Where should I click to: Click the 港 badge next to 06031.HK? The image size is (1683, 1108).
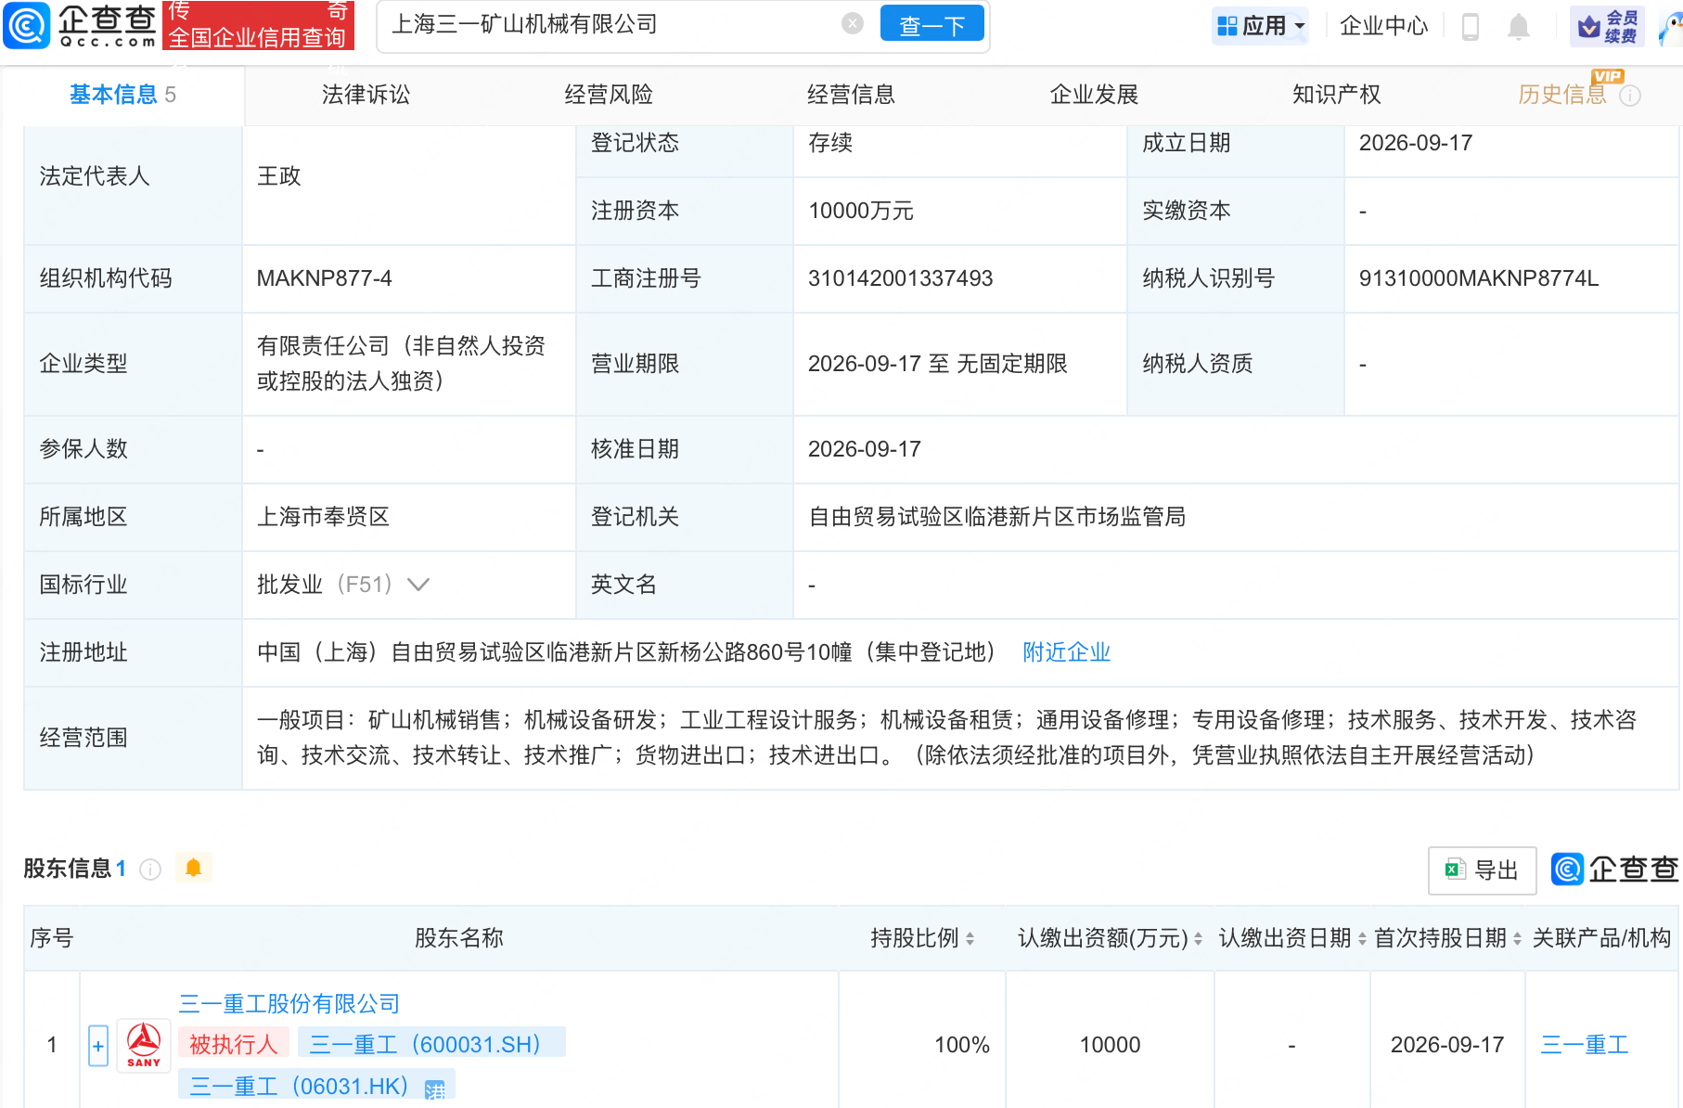pos(434,1089)
